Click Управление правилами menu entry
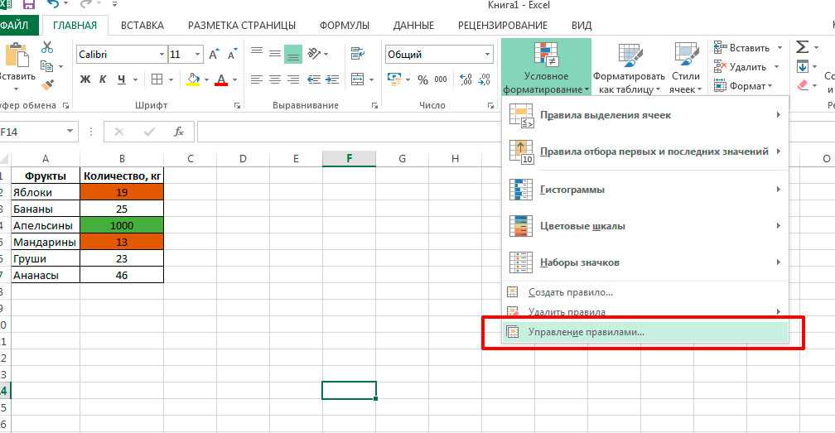Screen dimensions: 835x433 (x=645, y=332)
